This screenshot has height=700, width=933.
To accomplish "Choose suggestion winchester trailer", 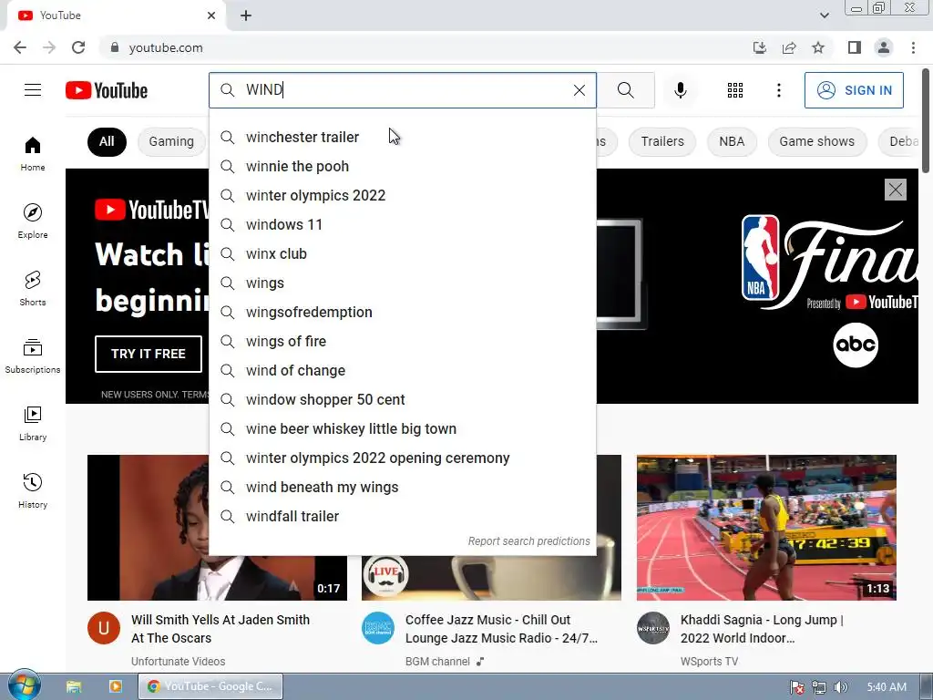I will (403, 137).
